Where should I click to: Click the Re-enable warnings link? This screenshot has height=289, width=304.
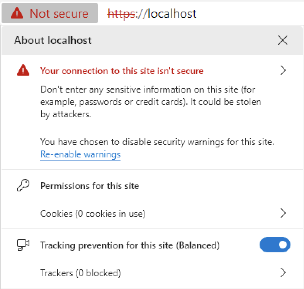[x=80, y=155]
